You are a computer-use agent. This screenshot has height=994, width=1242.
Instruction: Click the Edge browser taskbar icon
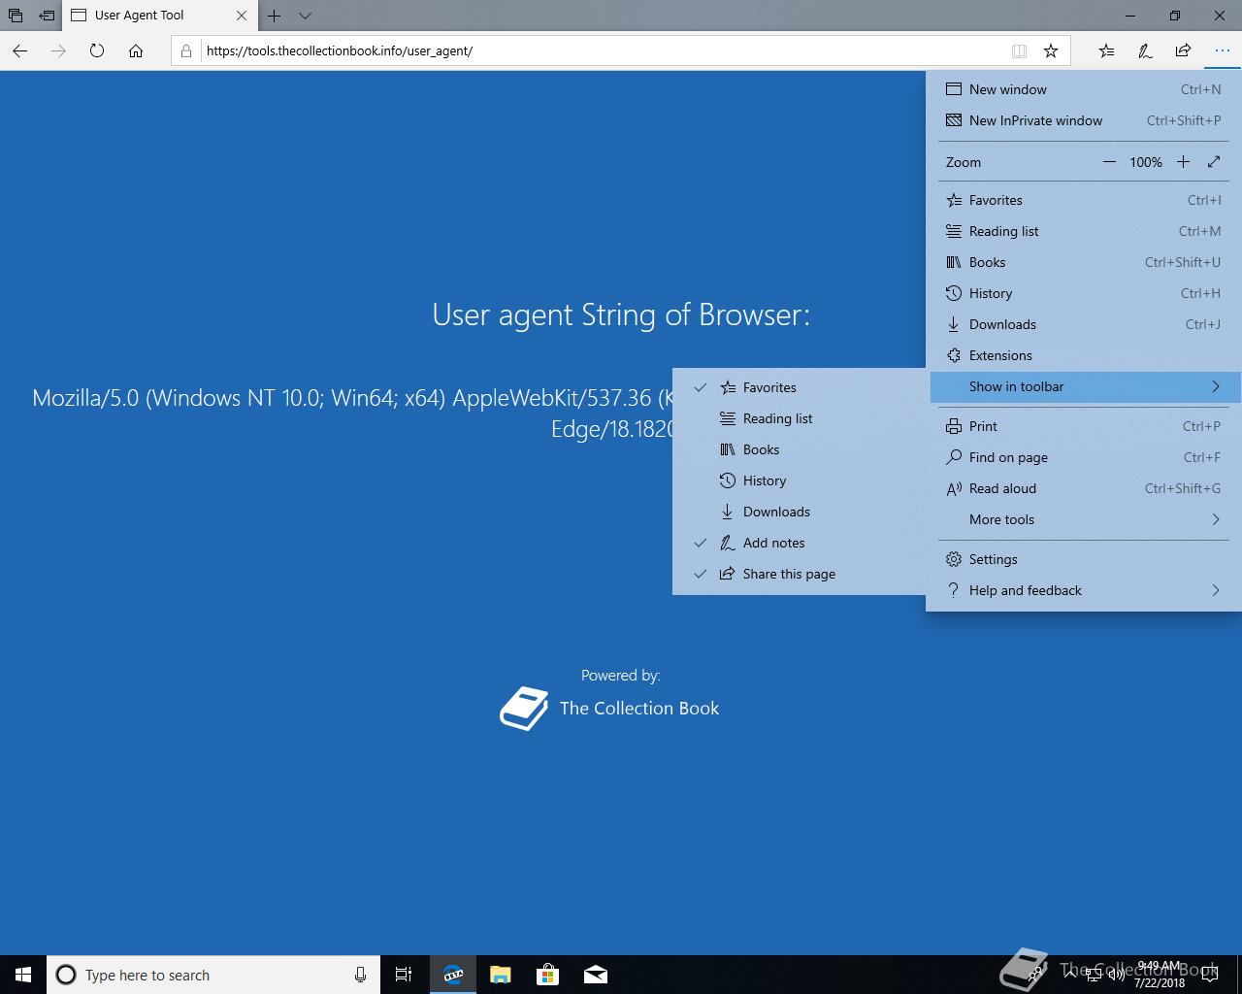[453, 975]
